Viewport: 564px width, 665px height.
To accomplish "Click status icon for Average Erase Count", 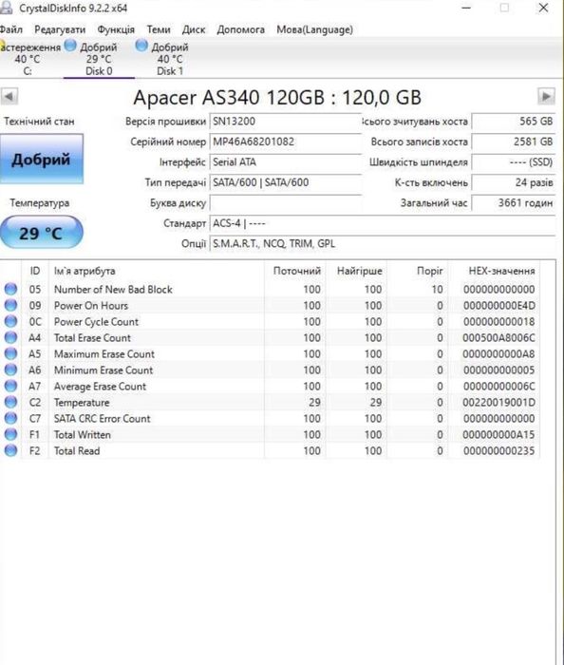I will [x=10, y=386].
